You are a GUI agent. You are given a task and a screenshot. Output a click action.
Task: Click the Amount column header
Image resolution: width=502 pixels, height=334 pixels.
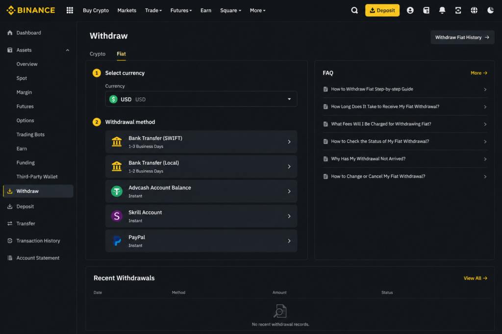click(x=279, y=292)
